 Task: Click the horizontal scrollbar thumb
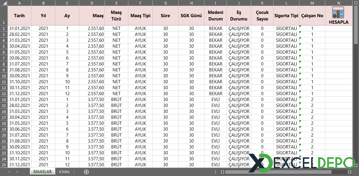(x=278, y=172)
